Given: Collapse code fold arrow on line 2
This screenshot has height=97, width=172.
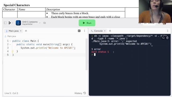Looking at the screenshot, I should (x=10, y=44).
